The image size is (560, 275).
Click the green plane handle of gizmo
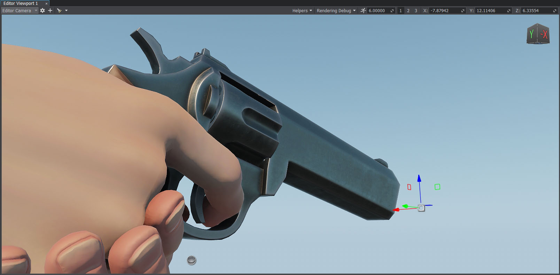(437, 187)
